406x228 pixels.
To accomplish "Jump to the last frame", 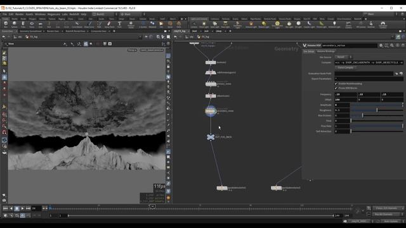I will click(x=28, y=208).
